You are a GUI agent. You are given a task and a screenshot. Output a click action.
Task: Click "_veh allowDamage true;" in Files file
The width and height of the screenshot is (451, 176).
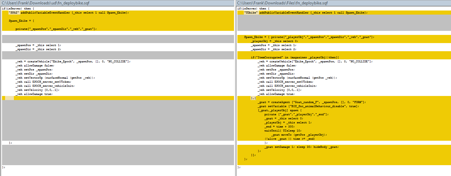276,94
